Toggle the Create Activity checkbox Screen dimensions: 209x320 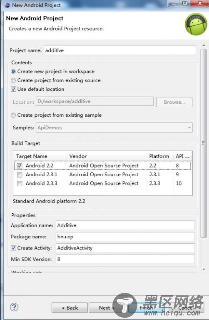[x=13, y=248]
